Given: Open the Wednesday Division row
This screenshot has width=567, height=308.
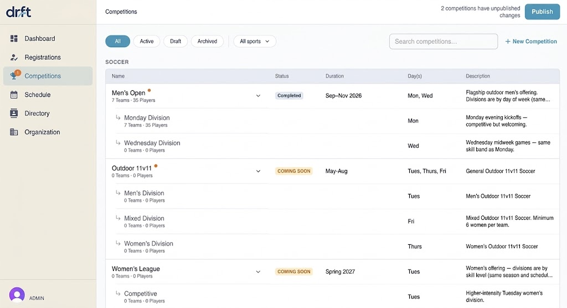Looking at the screenshot, I should 332,146.
